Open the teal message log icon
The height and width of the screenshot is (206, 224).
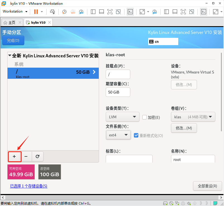pos(215,203)
